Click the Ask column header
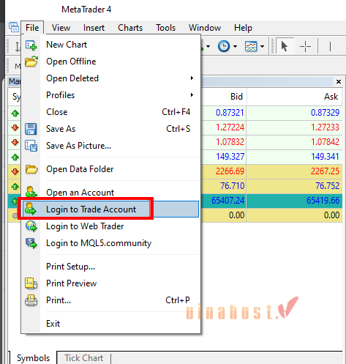Image resolution: width=346 pixels, height=364 pixels. point(331,97)
